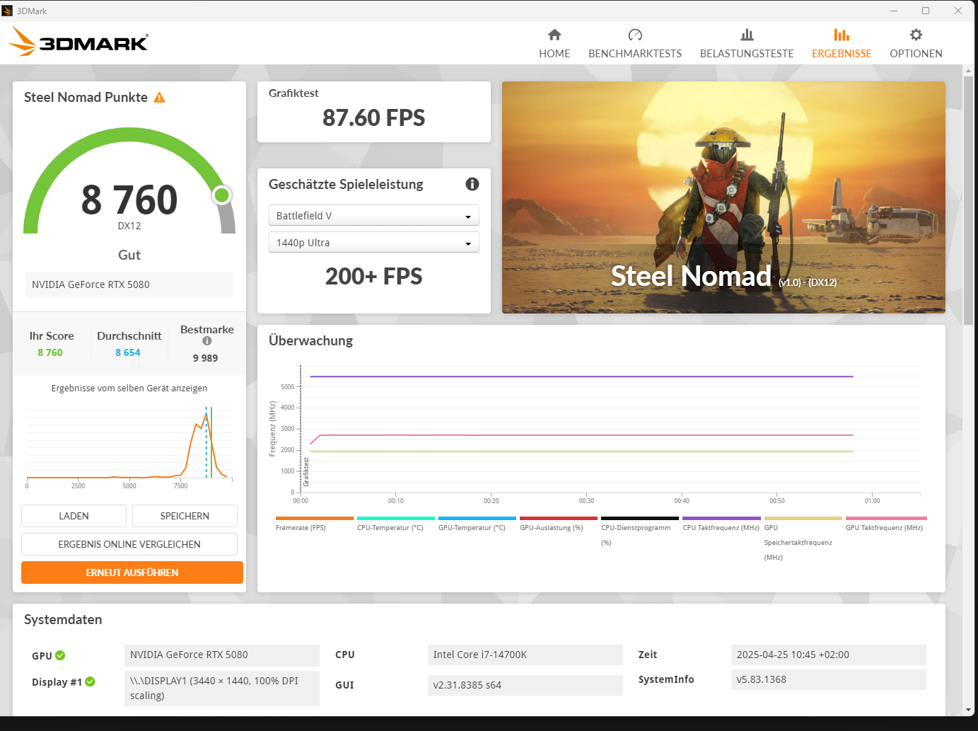Toggle the Framerate (FPS) legend entry
This screenshot has width=978, height=731.
pos(314,524)
